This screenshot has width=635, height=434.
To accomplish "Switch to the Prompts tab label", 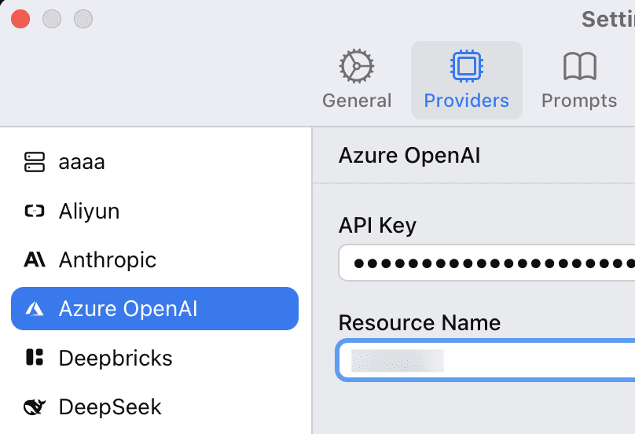I will (579, 101).
